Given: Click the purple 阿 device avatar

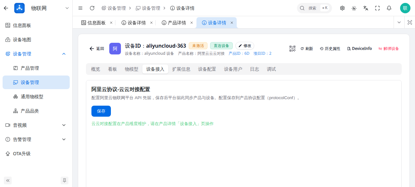Looking at the screenshot, I should pos(115,49).
